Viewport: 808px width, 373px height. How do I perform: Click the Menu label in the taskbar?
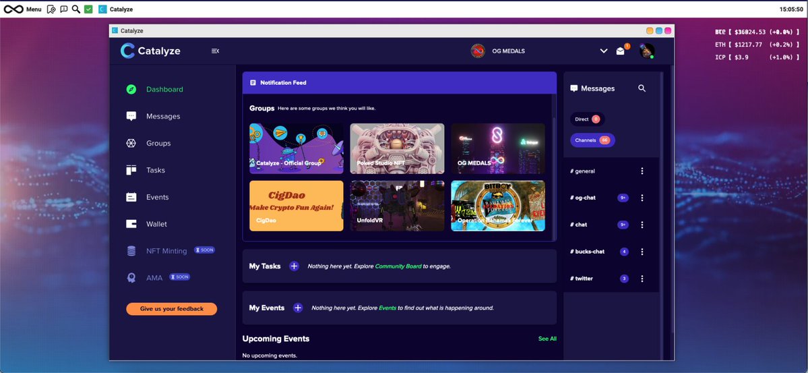34,9
